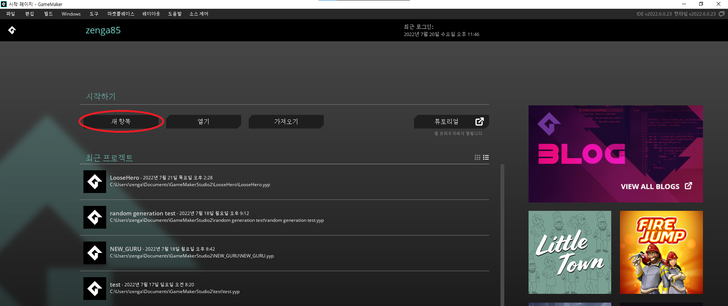
Task: Click the 최근 프로젝트 heading
Action: click(109, 158)
